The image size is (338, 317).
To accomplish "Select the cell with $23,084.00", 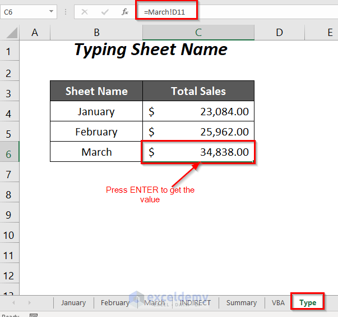I will [198, 111].
